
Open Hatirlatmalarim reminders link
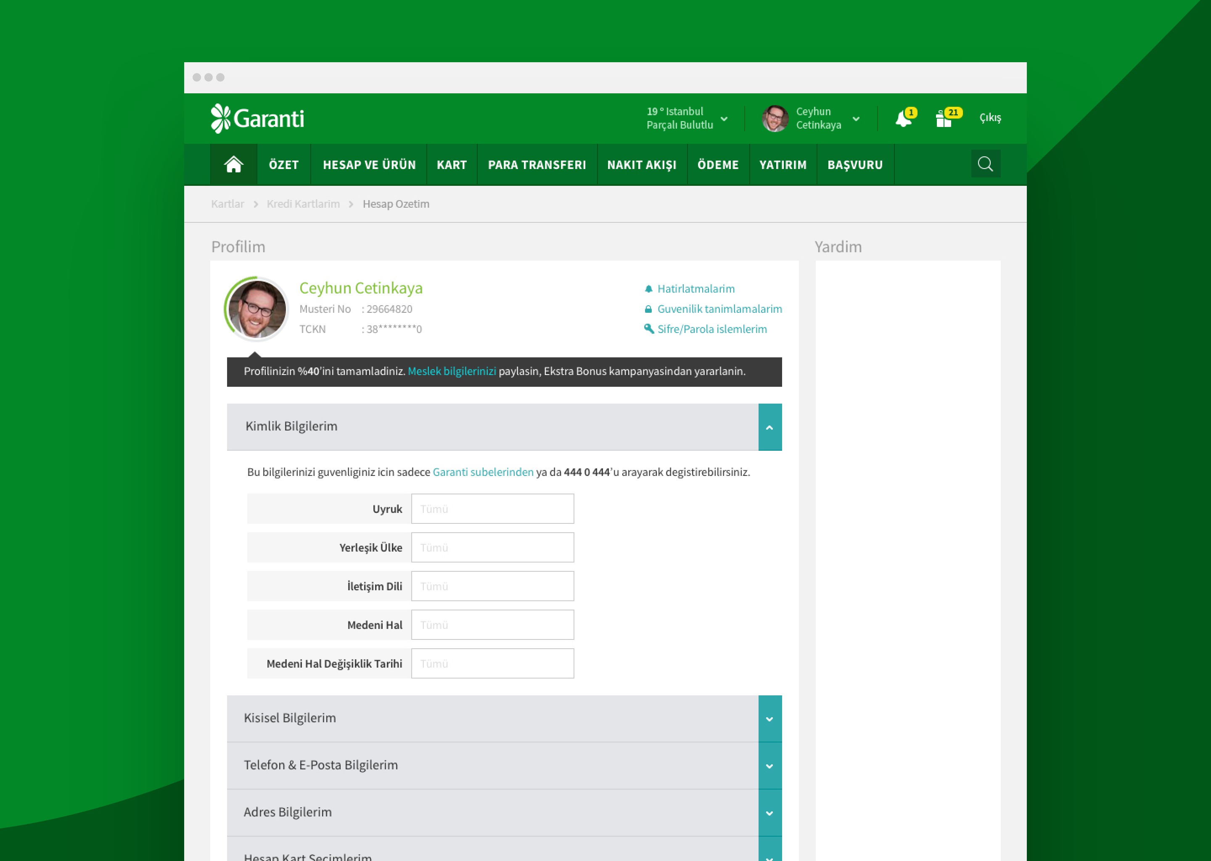[x=695, y=289]
